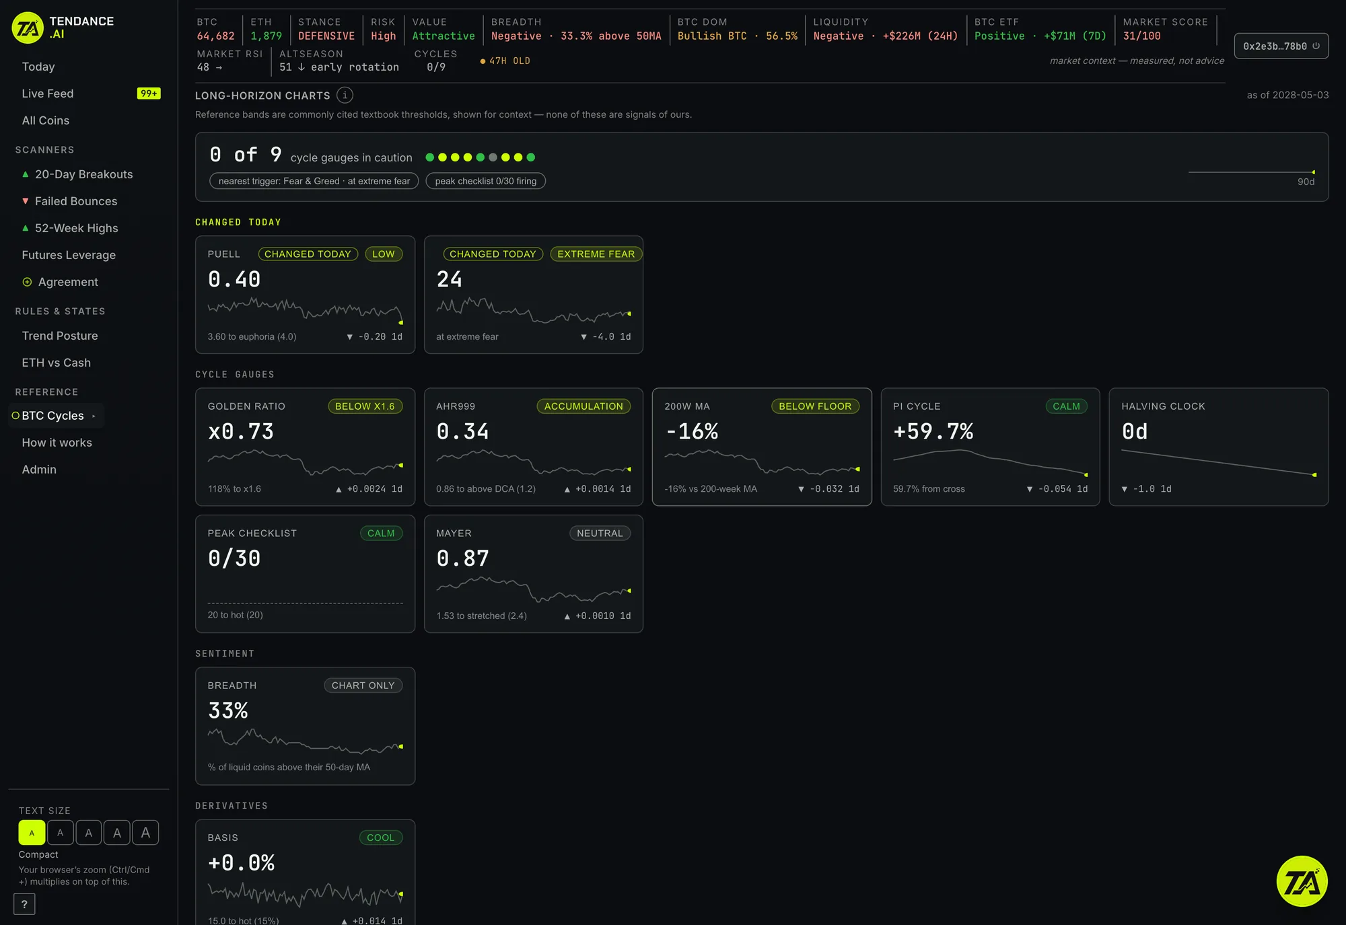Click the EXTREME FEAR badge
The width and height of the screenshot is (1346, 925).
(596, 254)
